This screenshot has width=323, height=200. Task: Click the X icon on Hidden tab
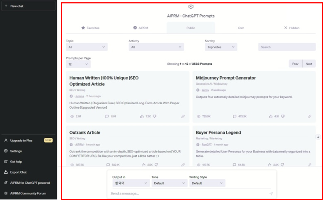point(285,28)
